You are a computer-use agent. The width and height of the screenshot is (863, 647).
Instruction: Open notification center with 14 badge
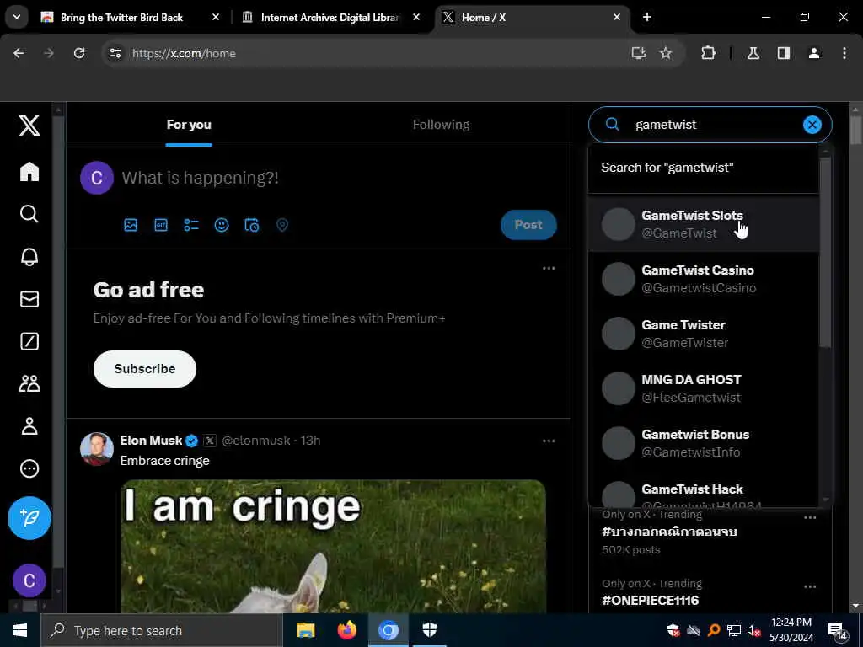pos(839,631)
